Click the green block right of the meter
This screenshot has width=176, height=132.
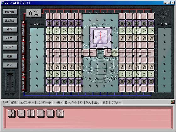115,52
